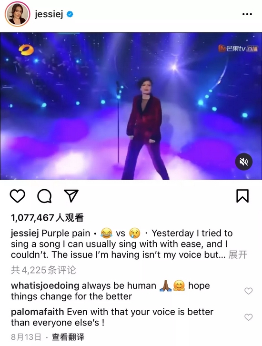The width and height of the screenshot is (262, 346).
Task: Click the jessiej username in the header
Action: (x=49, y=15)
